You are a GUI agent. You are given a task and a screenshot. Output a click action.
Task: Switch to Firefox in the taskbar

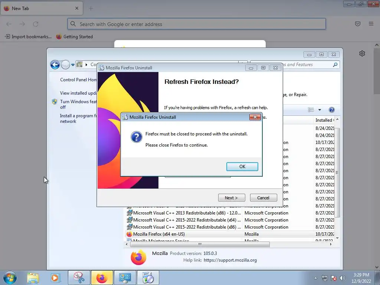(x=102, y=278)
